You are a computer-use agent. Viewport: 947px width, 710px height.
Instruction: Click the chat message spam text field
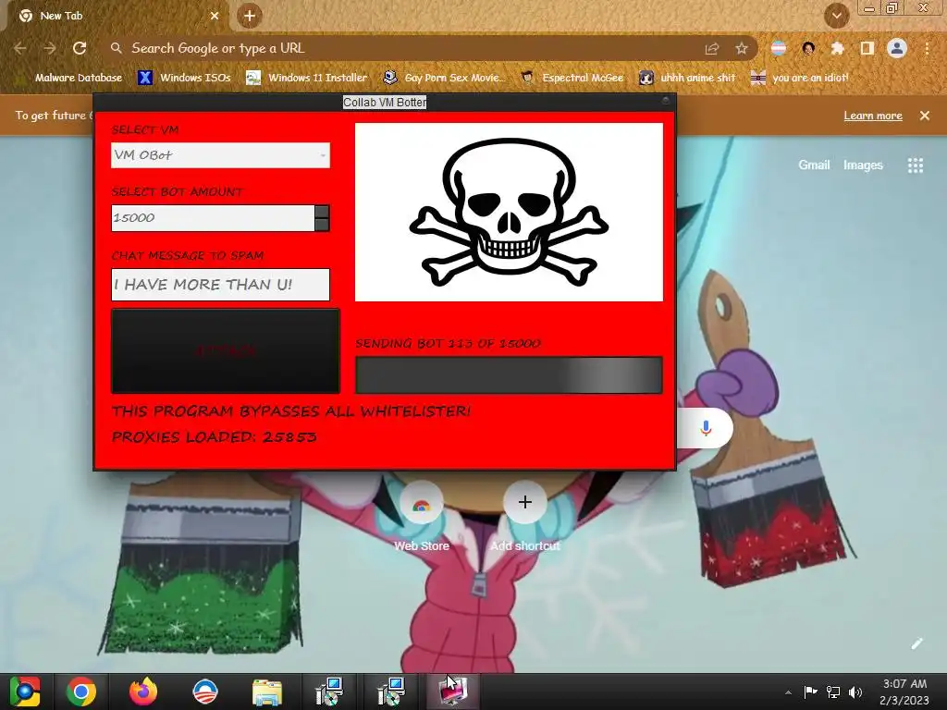tap(220, 285)
